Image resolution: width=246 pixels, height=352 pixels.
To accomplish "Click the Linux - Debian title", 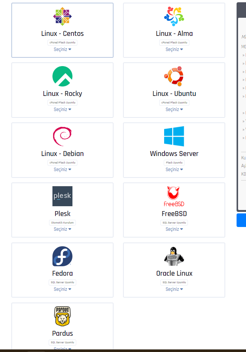I will point(62,154).
